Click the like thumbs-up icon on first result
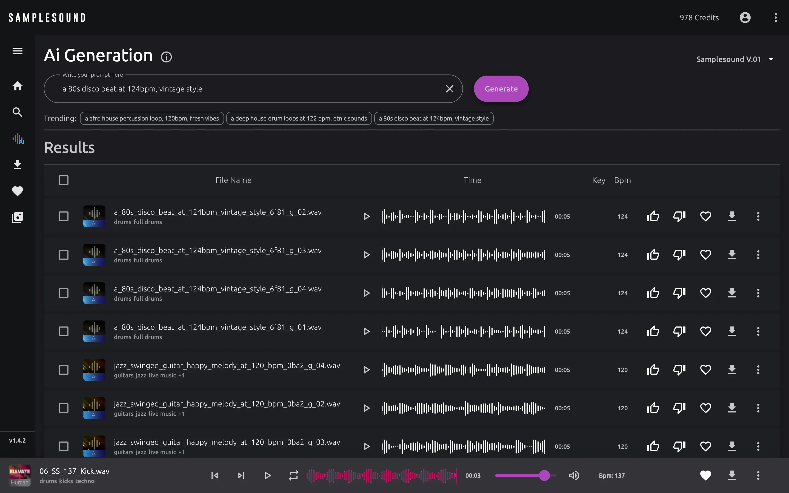This screenshot has height=493, width=789. 653,216
